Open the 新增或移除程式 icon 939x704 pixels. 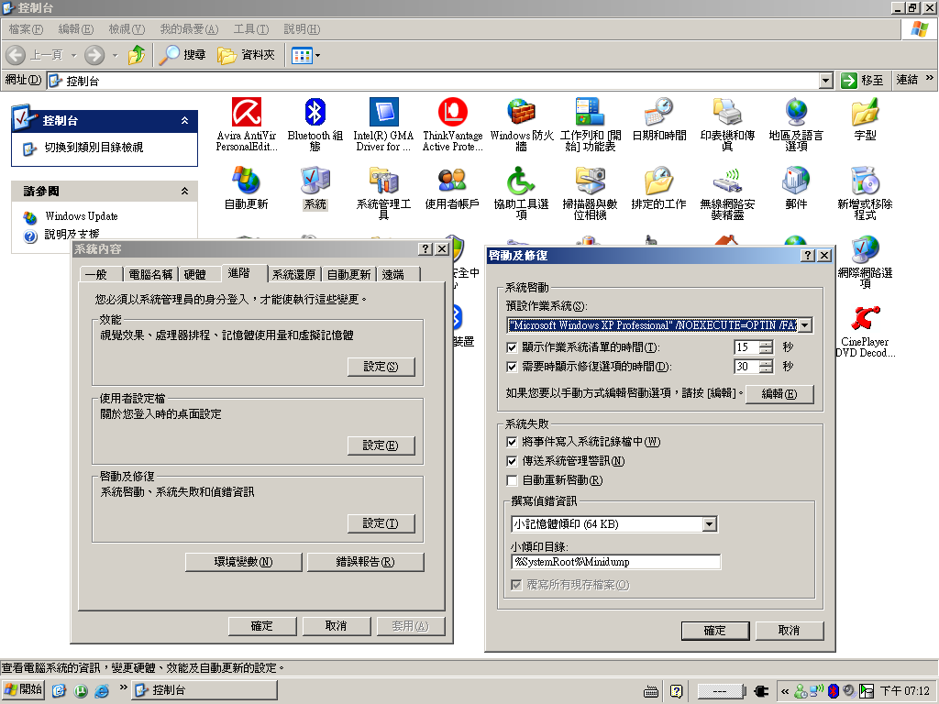pyautogui.click(x=865, y=181)
